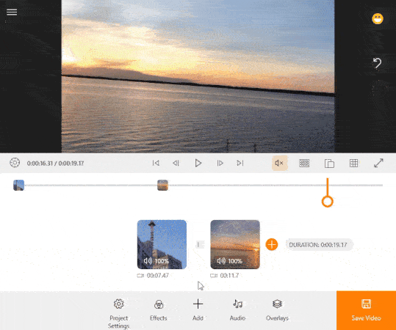Step back one frame
The image size is (396, 330).
click(176, 163)
